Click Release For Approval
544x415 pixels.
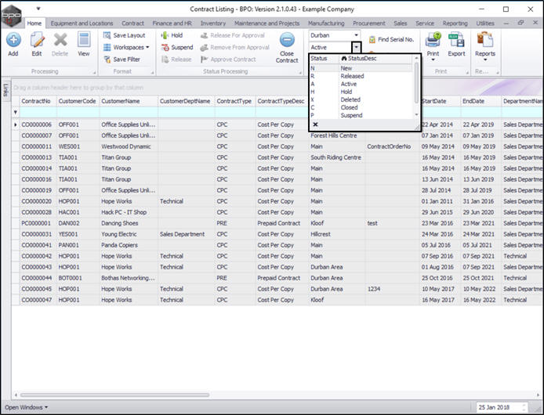point(233,35)
